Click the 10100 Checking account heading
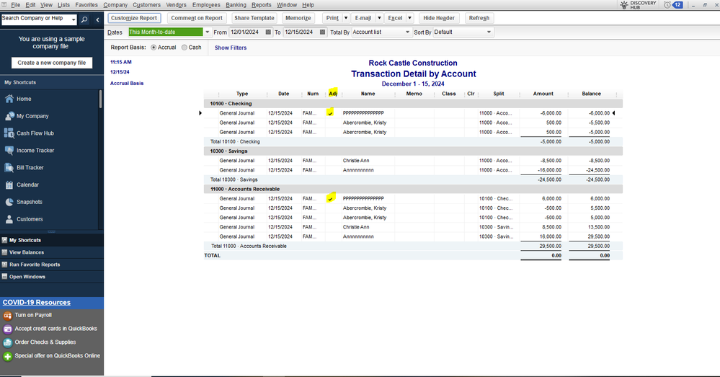 coord(231,104)
